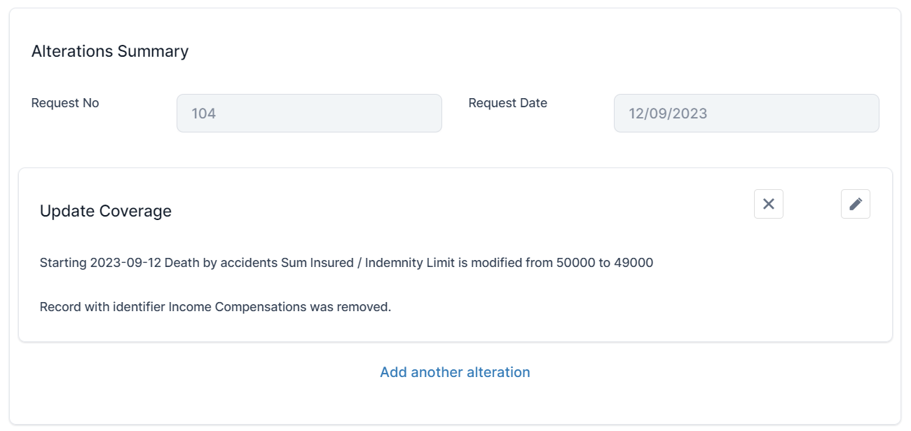Click the Request Date field showing 12/09/2023
The image size is (911, 431).
point(746,114)
